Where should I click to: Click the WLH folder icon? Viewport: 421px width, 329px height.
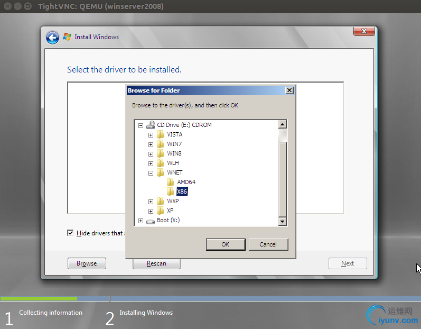click(160, 163)
